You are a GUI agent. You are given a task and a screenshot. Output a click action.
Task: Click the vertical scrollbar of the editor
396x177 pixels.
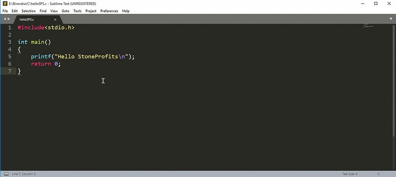394,81
